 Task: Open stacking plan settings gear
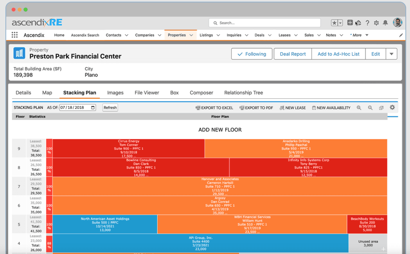coord(392,108)
